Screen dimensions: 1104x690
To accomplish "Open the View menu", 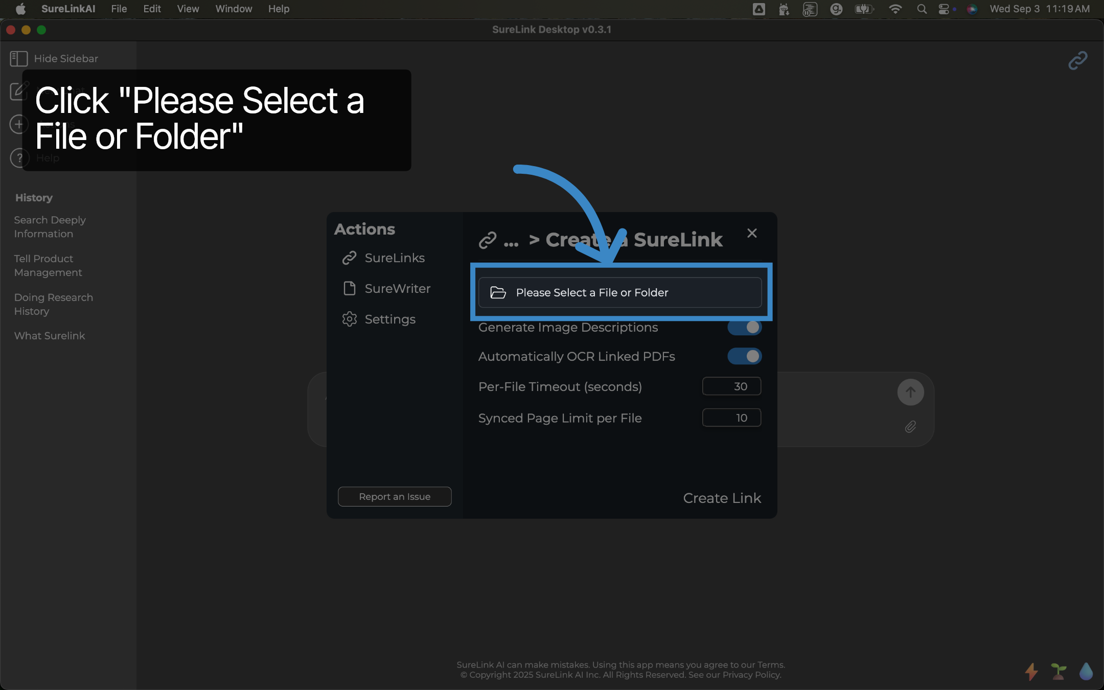I will point(188,9).
